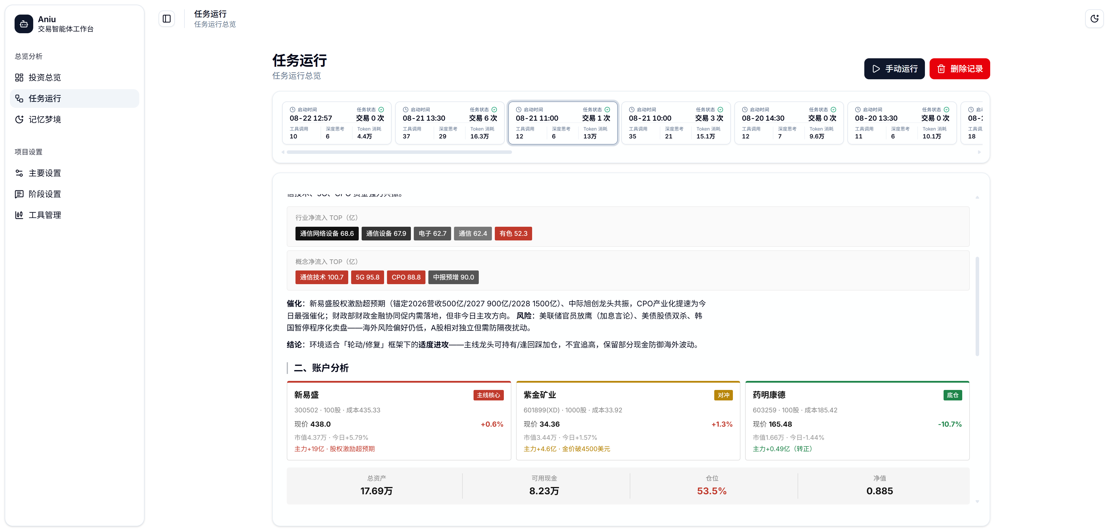Click the 主力+4.6亿 · 金价破4500美元 note
Image resolution: width=1119 pixels, height=531 pixels.
pyautogui.click(x=566, y=449)
